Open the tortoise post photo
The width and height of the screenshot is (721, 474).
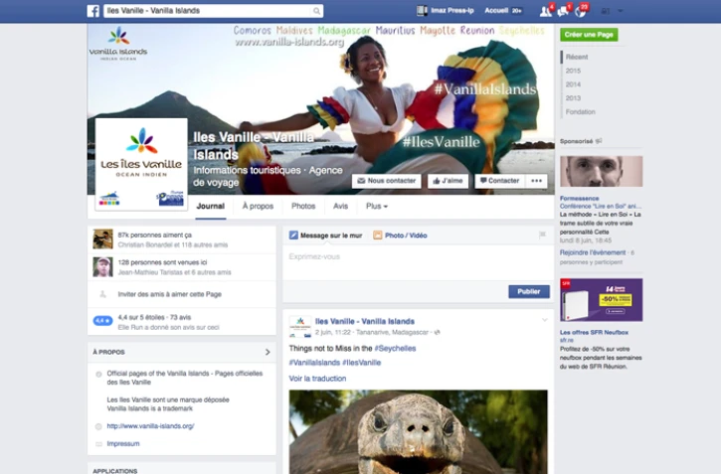(x=418, y=431)
